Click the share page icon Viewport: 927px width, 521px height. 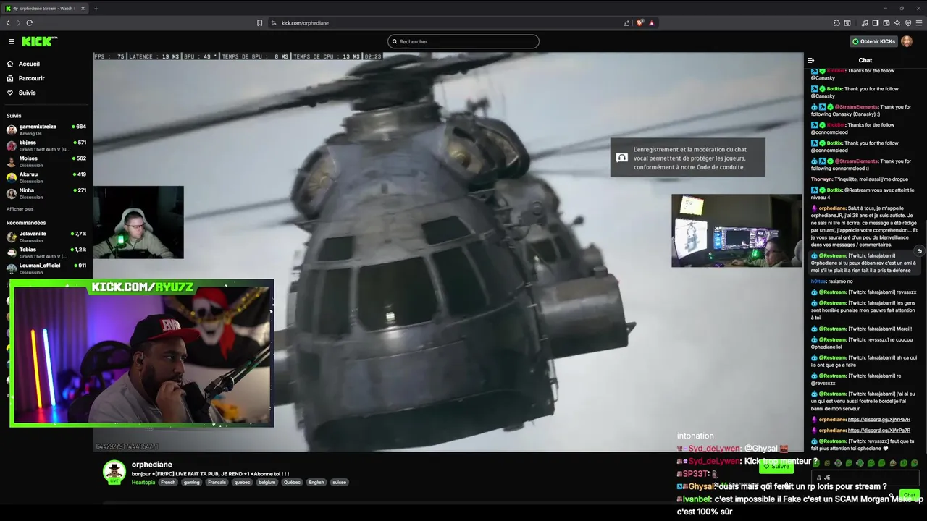626,22
